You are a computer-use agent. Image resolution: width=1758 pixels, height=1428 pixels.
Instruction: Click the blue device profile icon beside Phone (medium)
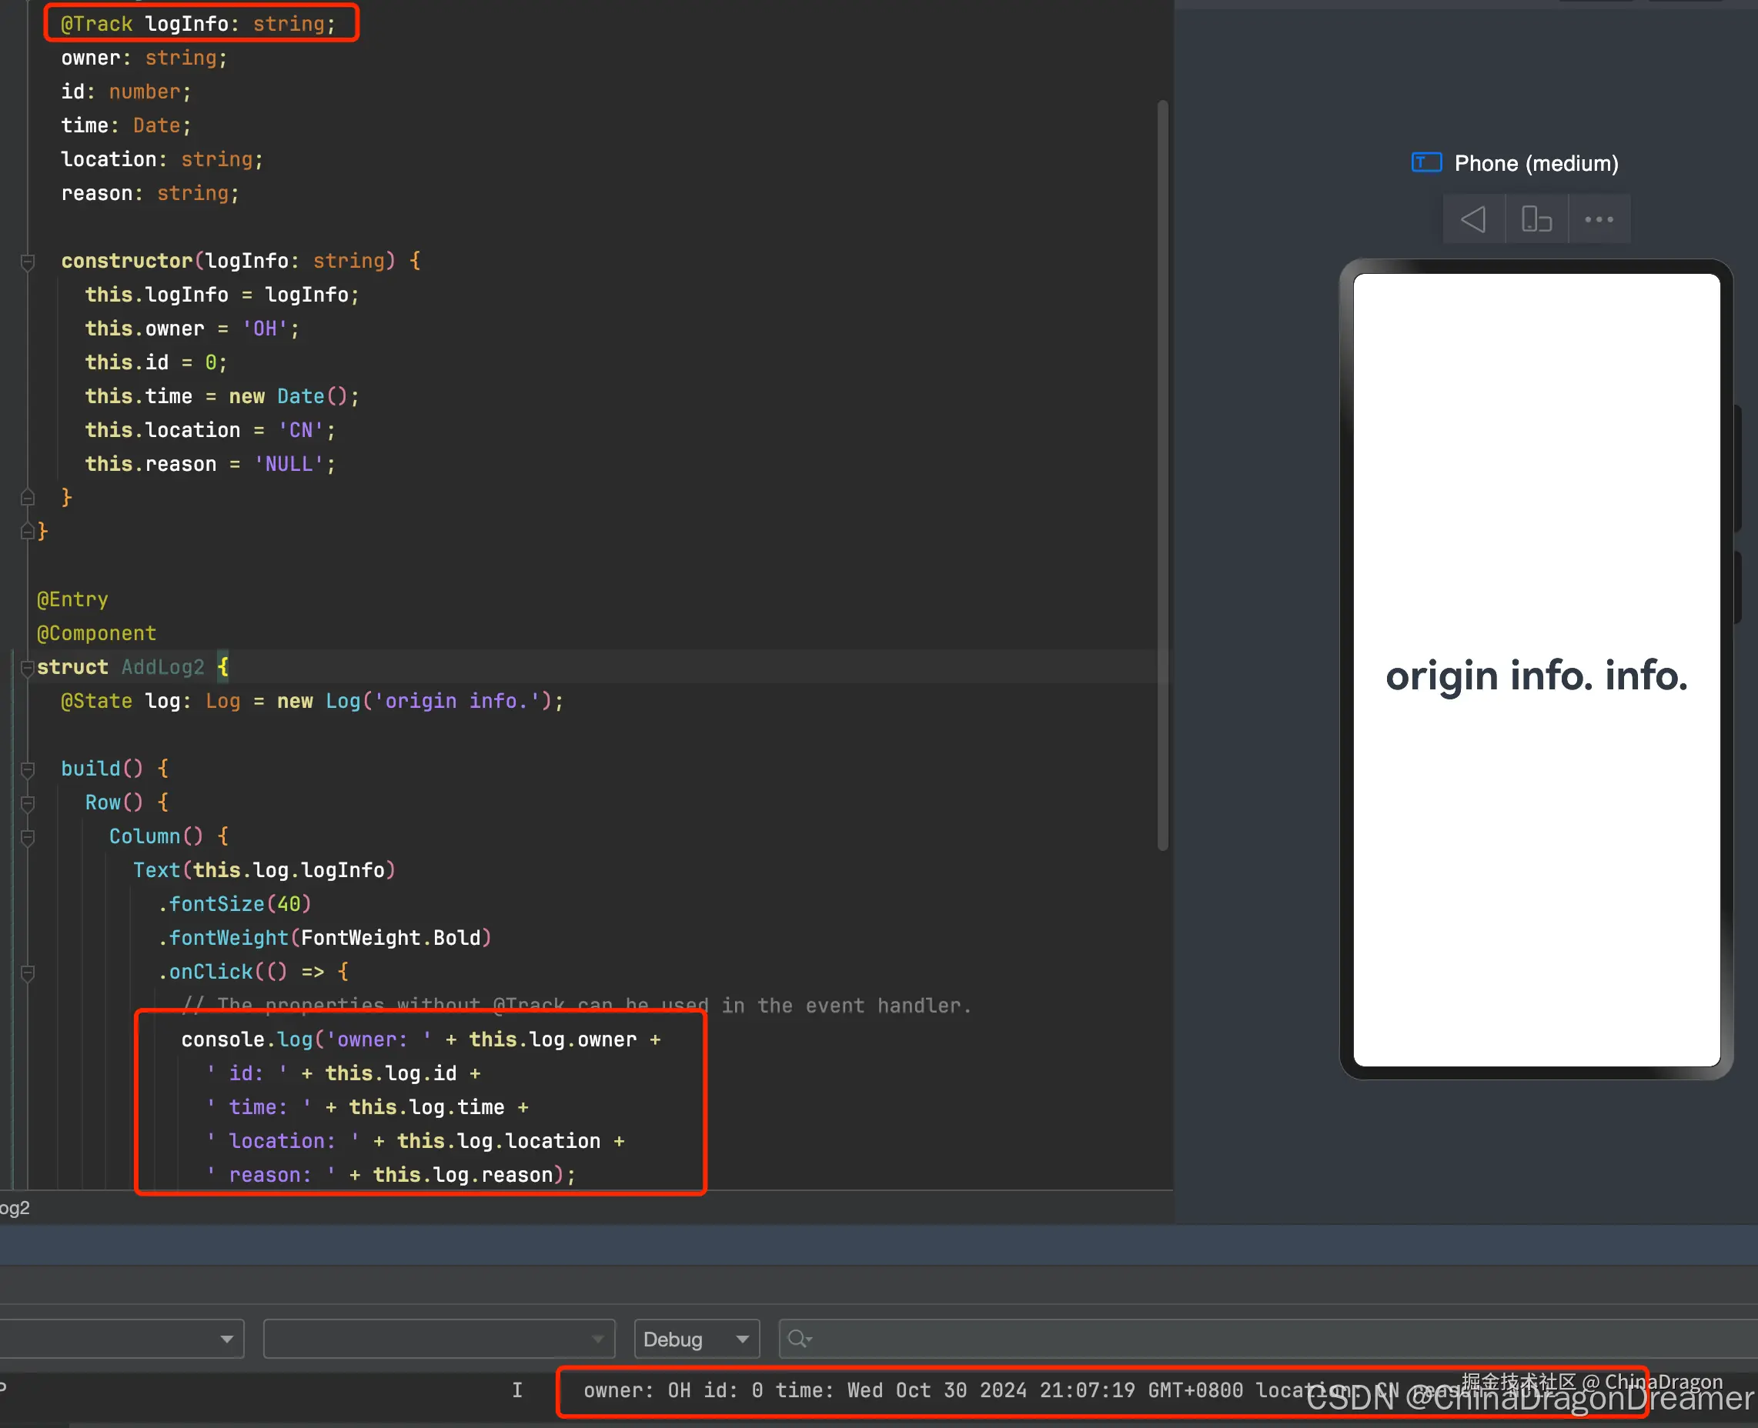point(1426,163)
